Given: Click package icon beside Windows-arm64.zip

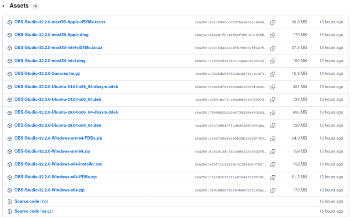Looking at the screenshot, I should pyautogui.click(x=10, y=152).
